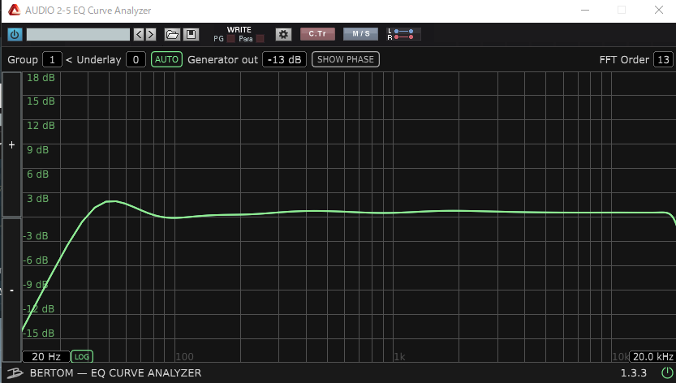The image size is (676, 383).
Task: Click the Underlay value box
Action: coord(136,59)
